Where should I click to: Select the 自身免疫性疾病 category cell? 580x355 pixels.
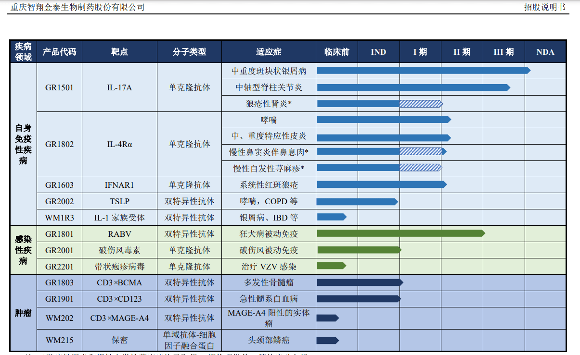[23, 144]
